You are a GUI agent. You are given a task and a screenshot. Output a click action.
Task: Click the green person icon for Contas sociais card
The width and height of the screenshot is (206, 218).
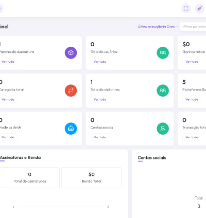(163, 129)
